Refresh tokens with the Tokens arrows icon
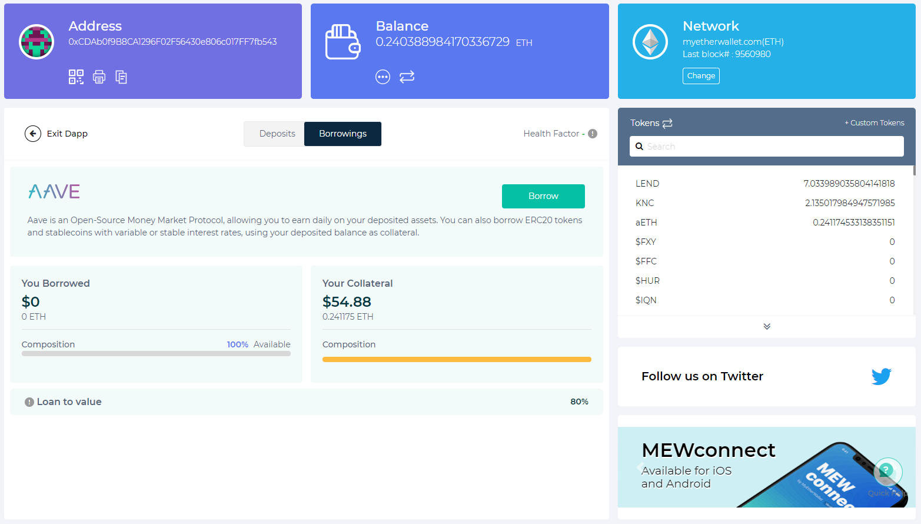This screenshot has width=921, height=524. click(667, 123)
